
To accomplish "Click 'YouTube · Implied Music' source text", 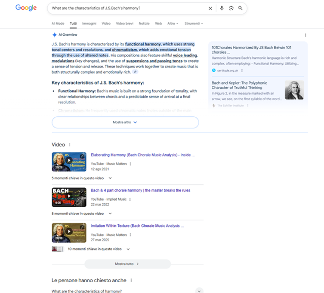I will [x=109, y=199].
